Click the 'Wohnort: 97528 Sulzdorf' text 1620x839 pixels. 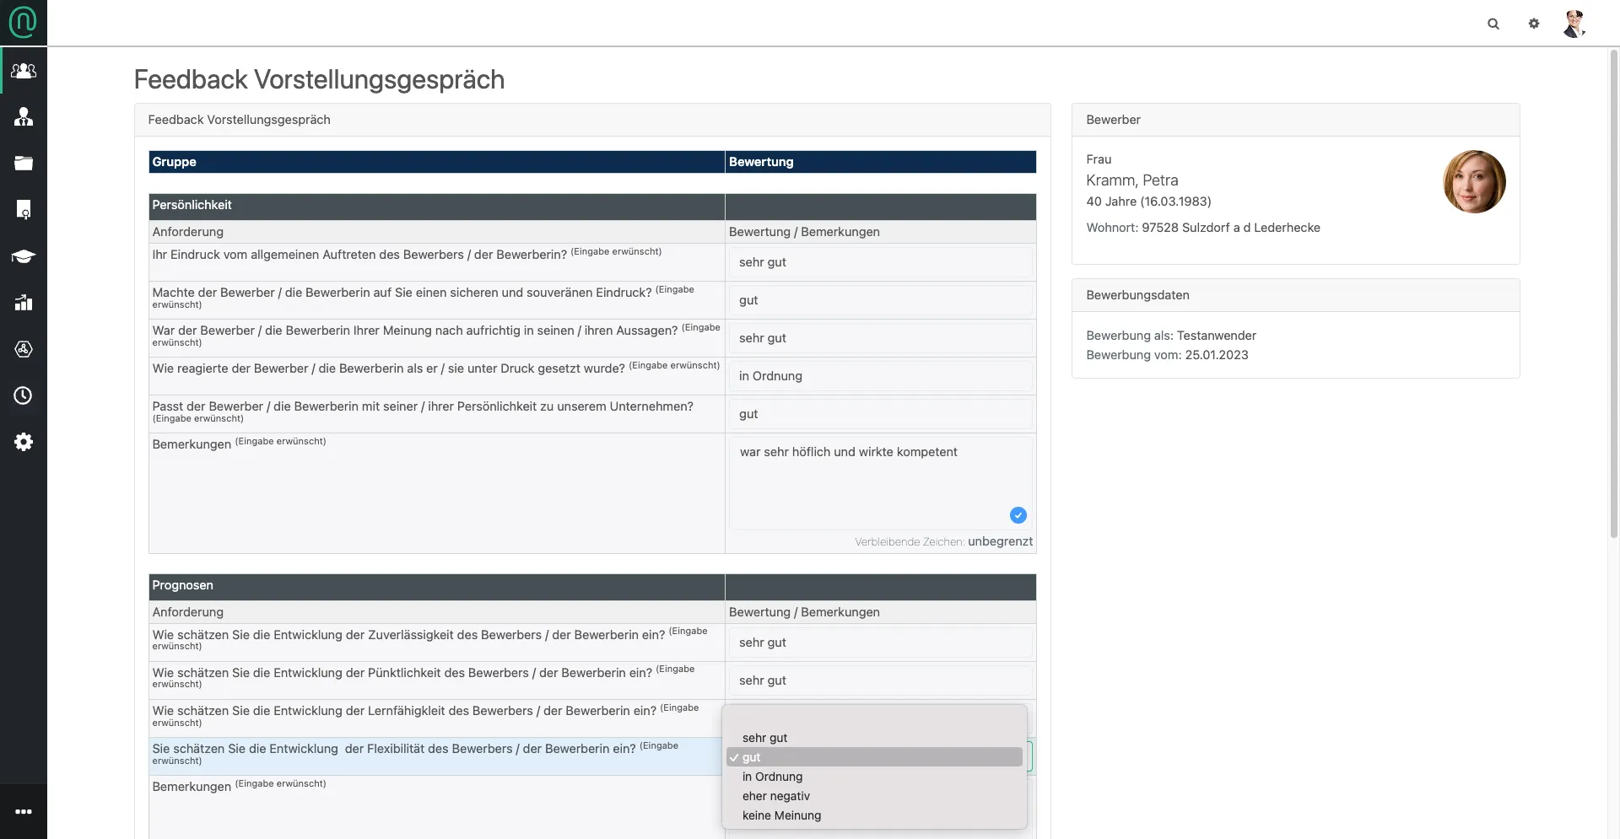click(x=1203, y=228)
